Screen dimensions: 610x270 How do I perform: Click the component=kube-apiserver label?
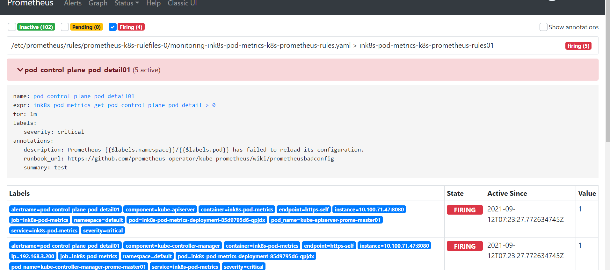pos(160,210)
